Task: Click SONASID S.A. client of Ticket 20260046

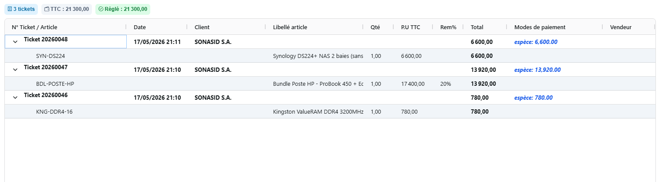Action: pos(213,98)
